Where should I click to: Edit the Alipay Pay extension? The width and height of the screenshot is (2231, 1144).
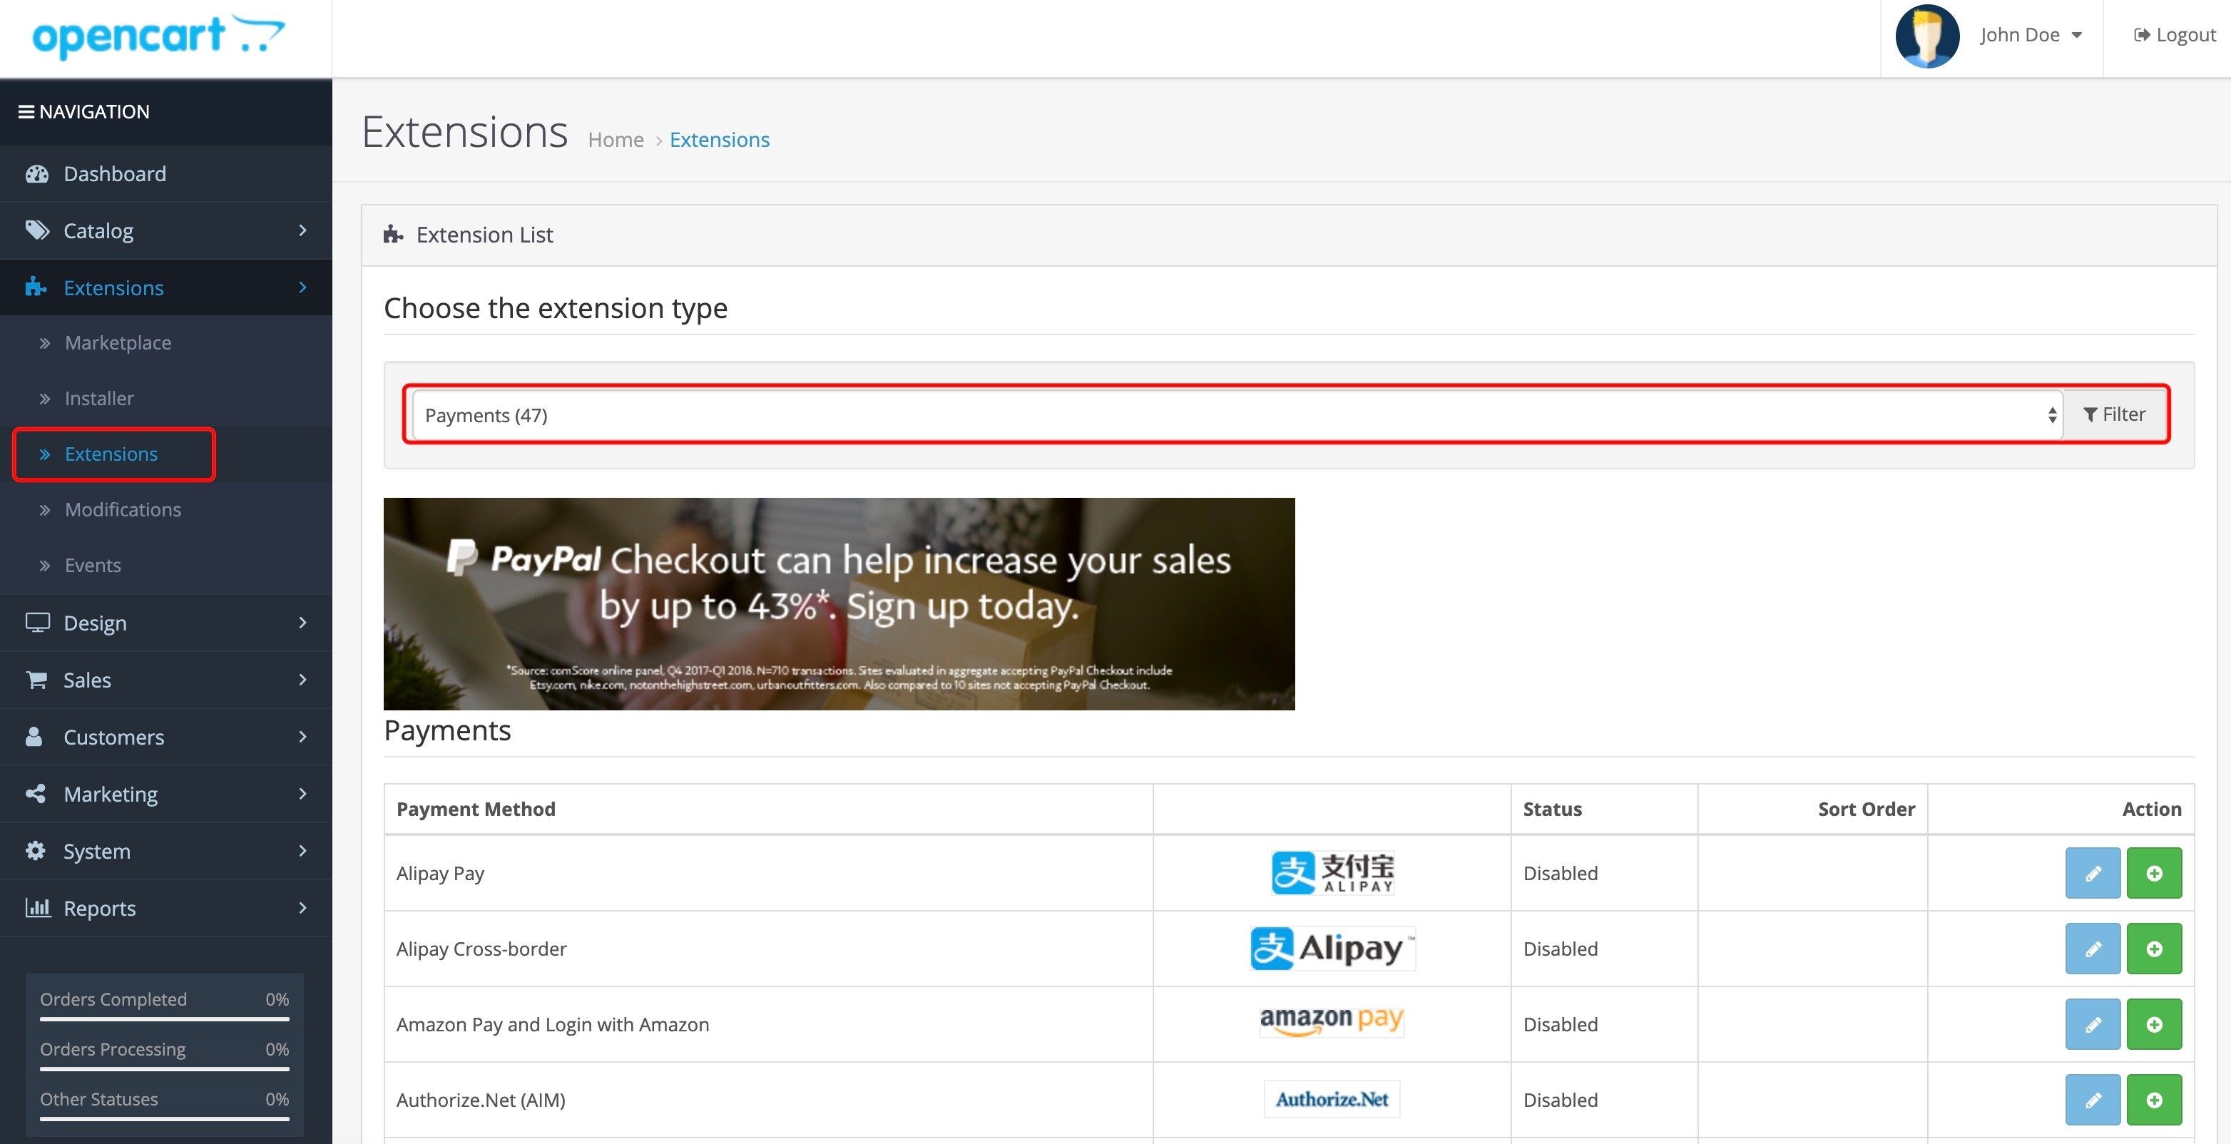[x=2093, y=873]
